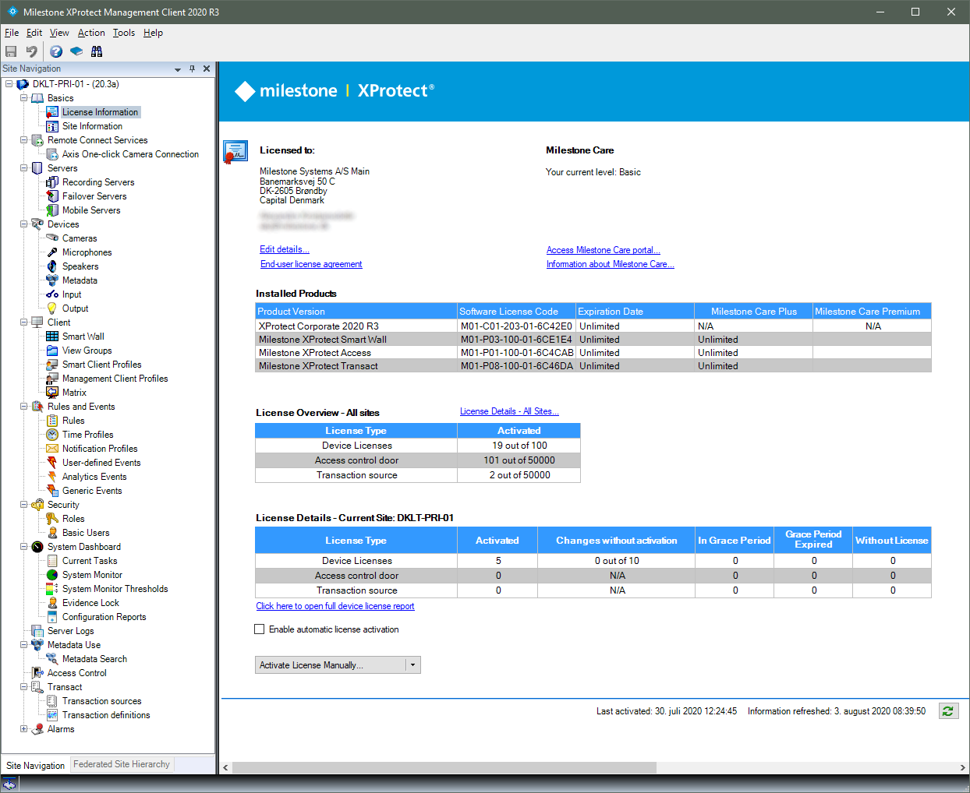Open Help via blue question mark icon
The height and width of the screenshot is (793, 970).
point(56,51)
